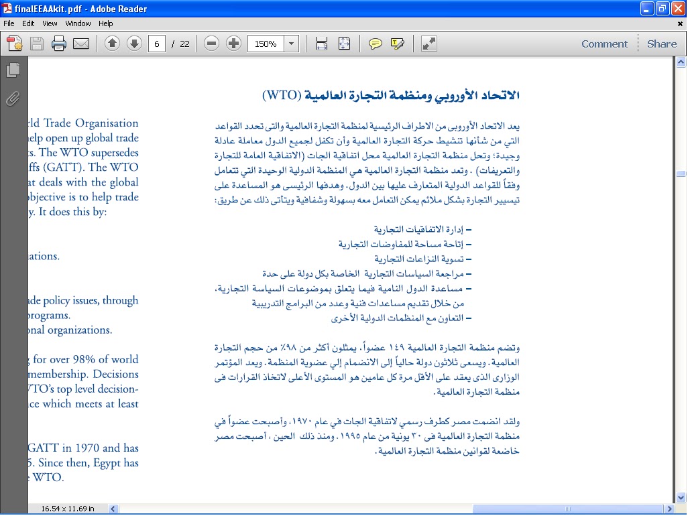688x516 pixels.
Task: Open the Edit menu
Action: point(28,23)
